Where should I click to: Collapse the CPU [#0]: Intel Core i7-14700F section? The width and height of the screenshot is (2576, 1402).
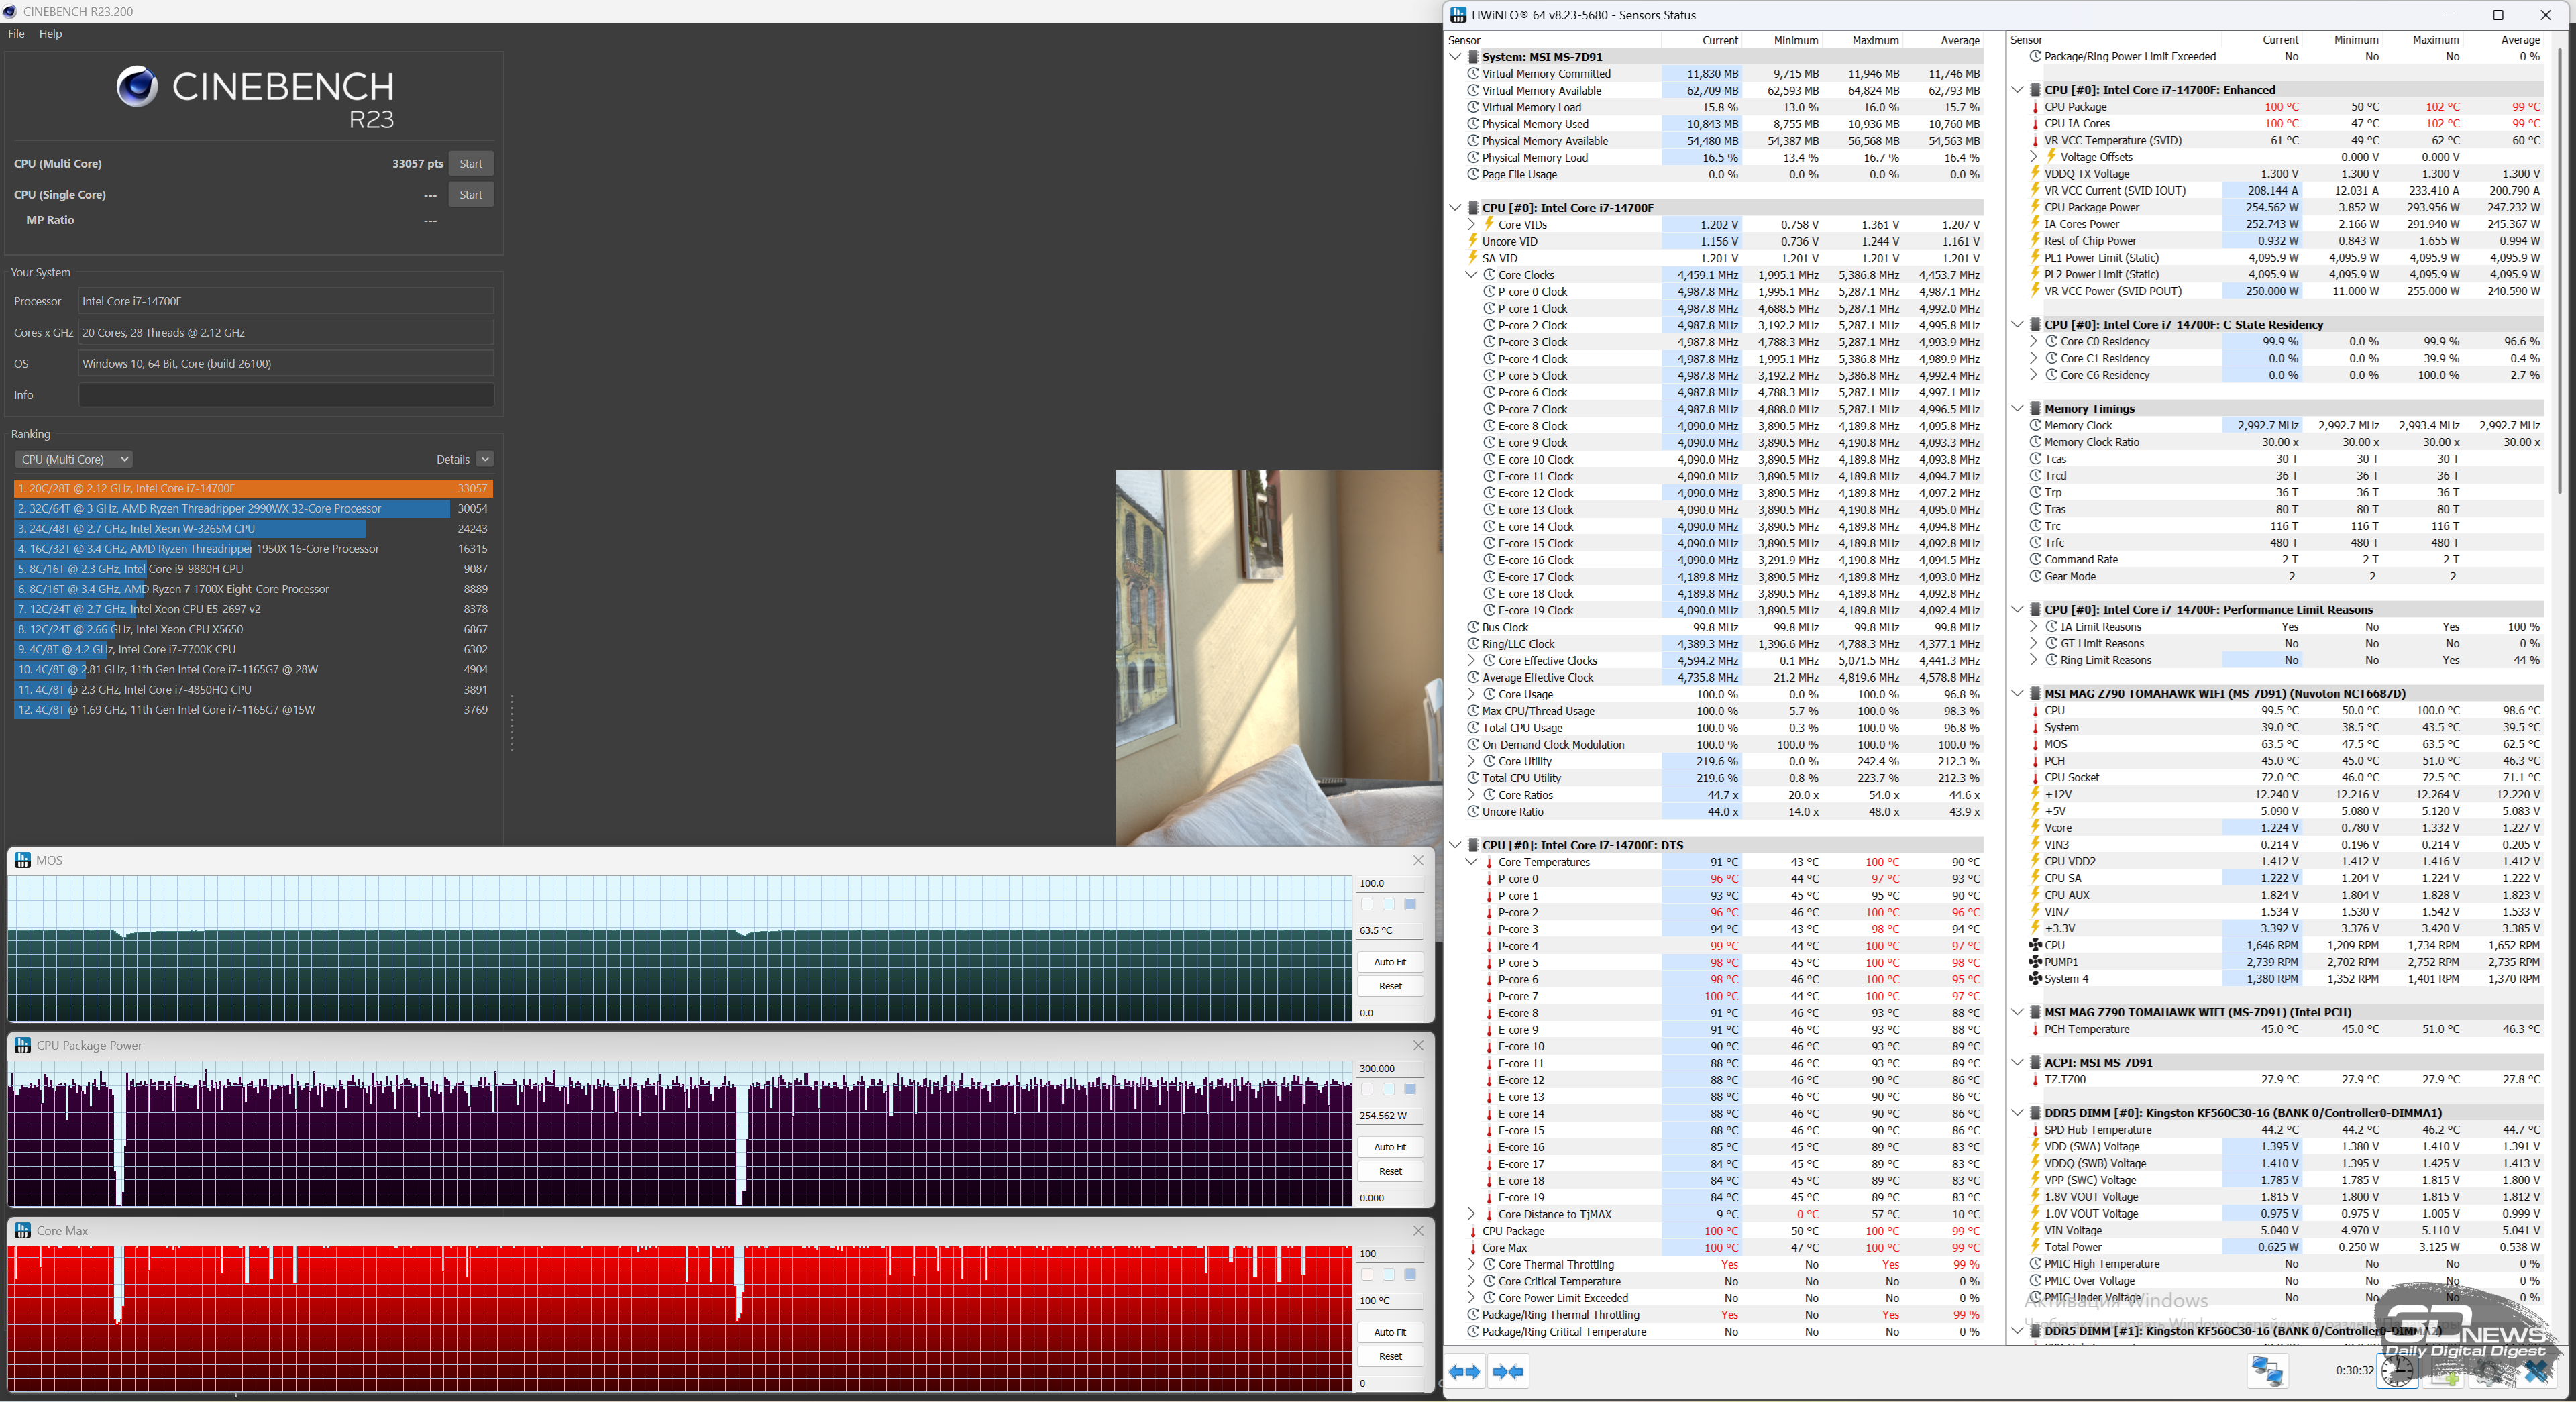pyautogui.click(x=1455, y=208)
